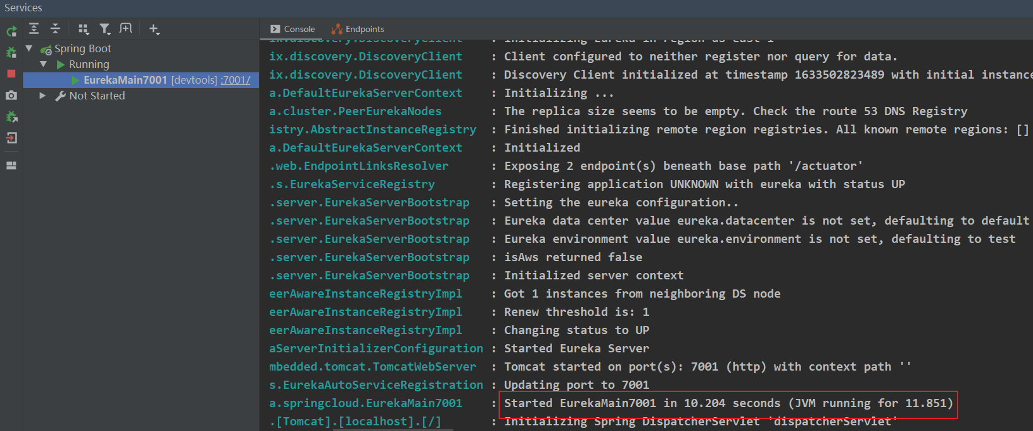Click 'Initialized server context' log line
The width and height of the screenshot is (1033, 431).
[594, 276]
